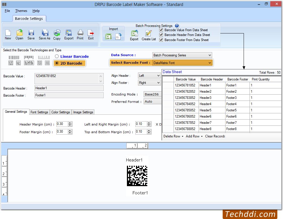
Task: Open the Select Barcode Font dropdown
Action: pyautogui.click(x=182, y=63)
